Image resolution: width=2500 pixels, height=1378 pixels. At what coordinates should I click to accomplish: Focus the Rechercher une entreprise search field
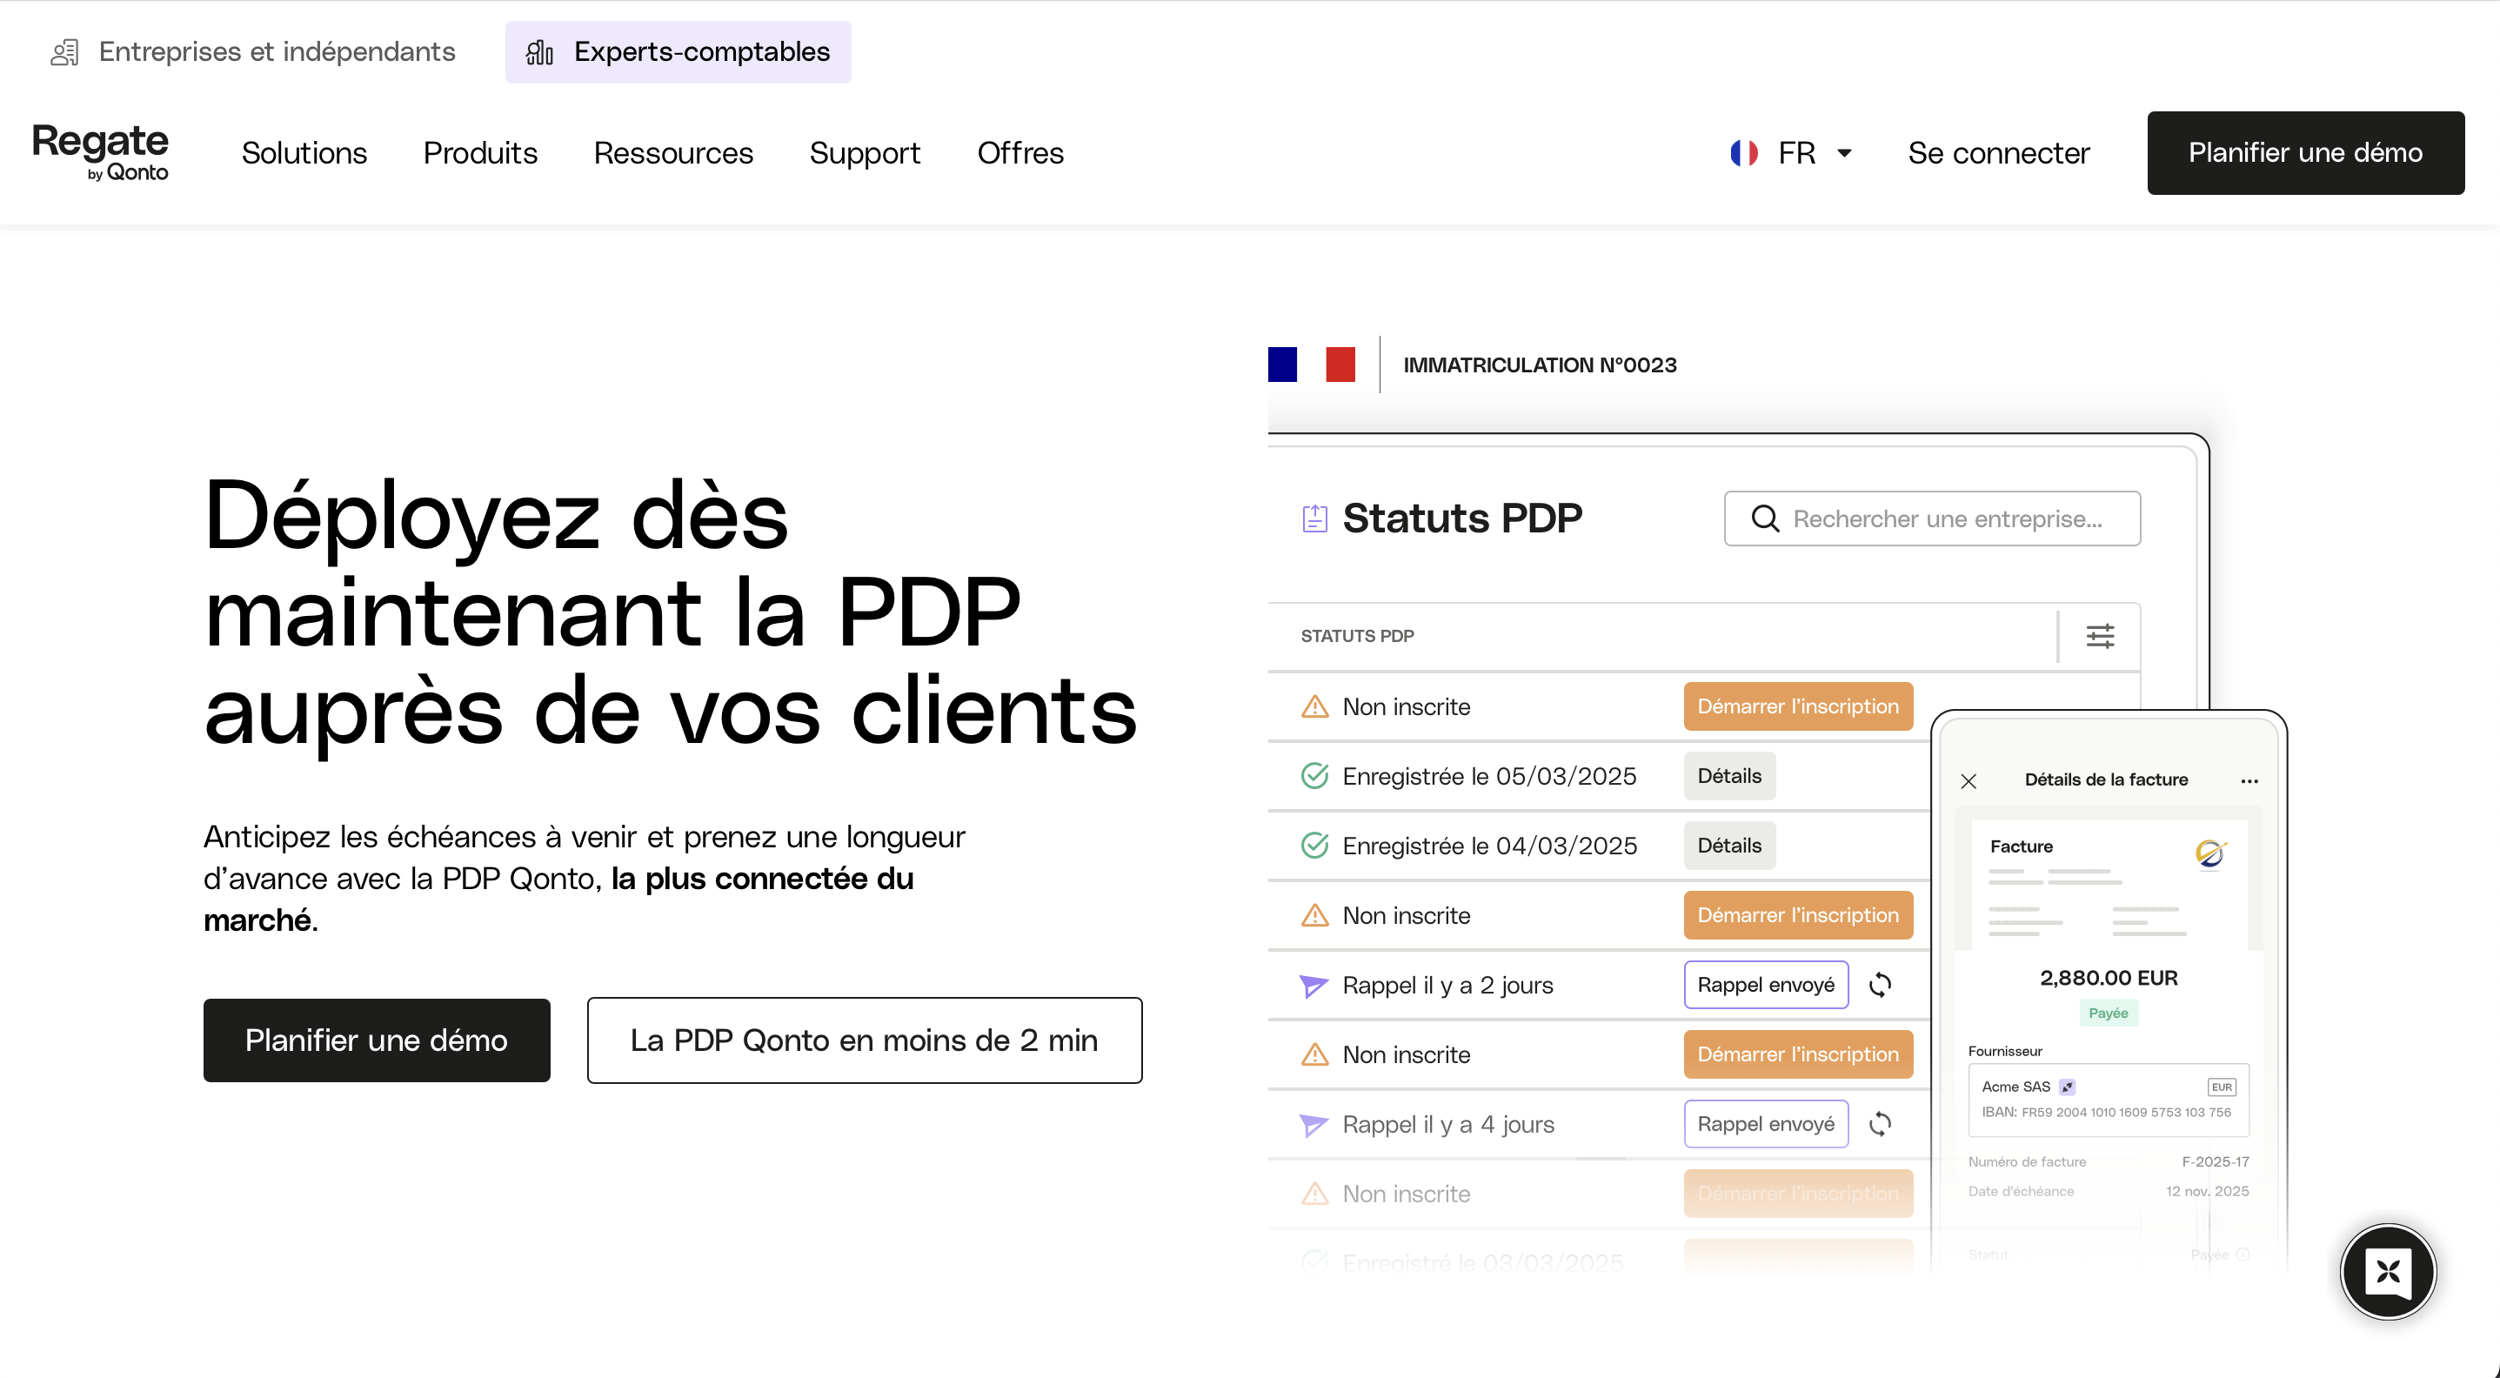pos(1931,519)
